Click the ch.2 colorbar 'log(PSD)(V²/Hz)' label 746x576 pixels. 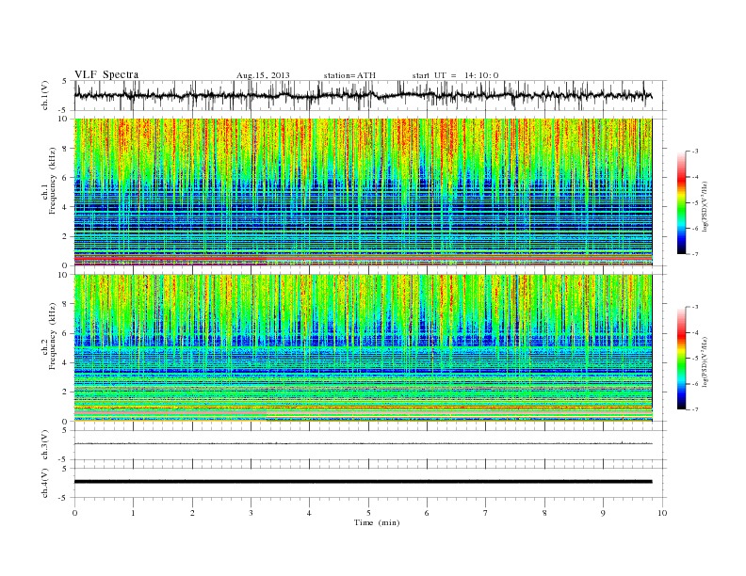[705, 361]
